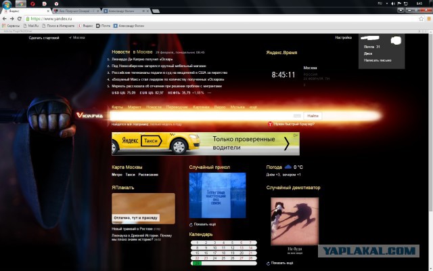Open the Mail.Ru bookmark

31,26
